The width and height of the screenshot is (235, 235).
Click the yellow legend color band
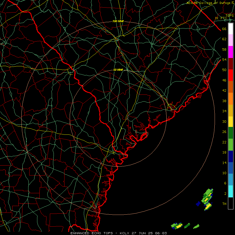(x=231, y=122)
